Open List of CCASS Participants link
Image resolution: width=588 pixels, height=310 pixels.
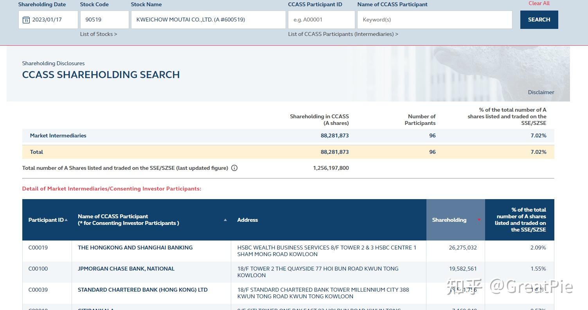click(343, 34)
